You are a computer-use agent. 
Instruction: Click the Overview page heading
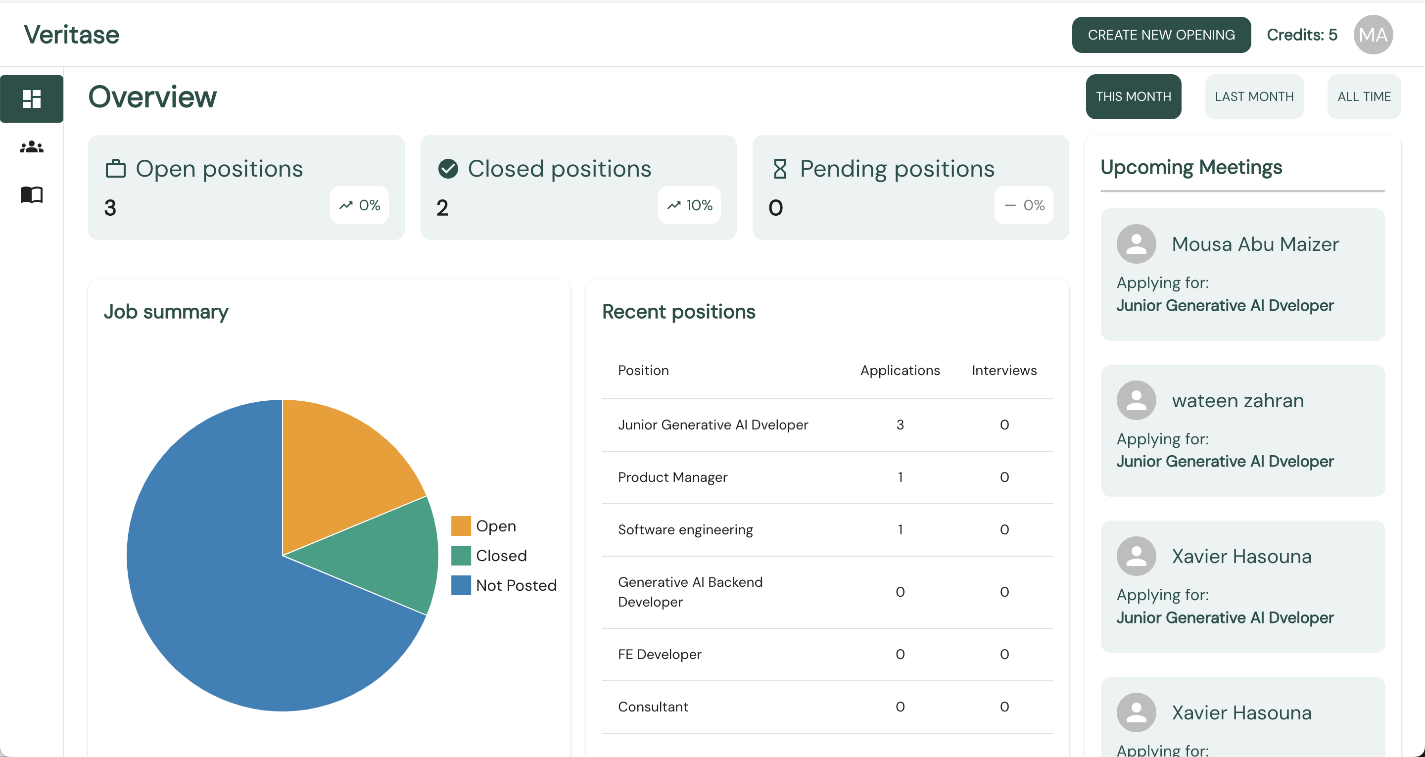pyautogui.click(x=152, y=97)
